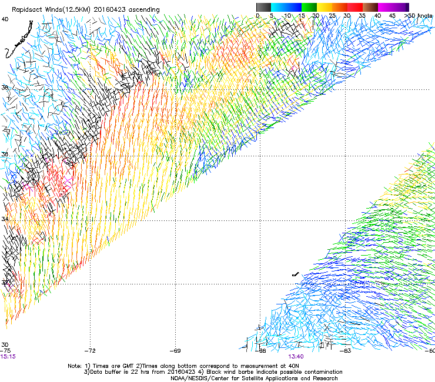Image resolution: width=435 pixels, height=382 pixels.
Task: Click the '32' latitude axis label
Action: point(5,283)
